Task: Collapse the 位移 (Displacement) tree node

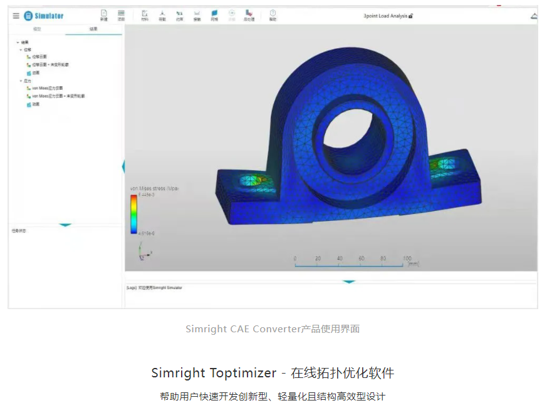Action: point(21,49)
